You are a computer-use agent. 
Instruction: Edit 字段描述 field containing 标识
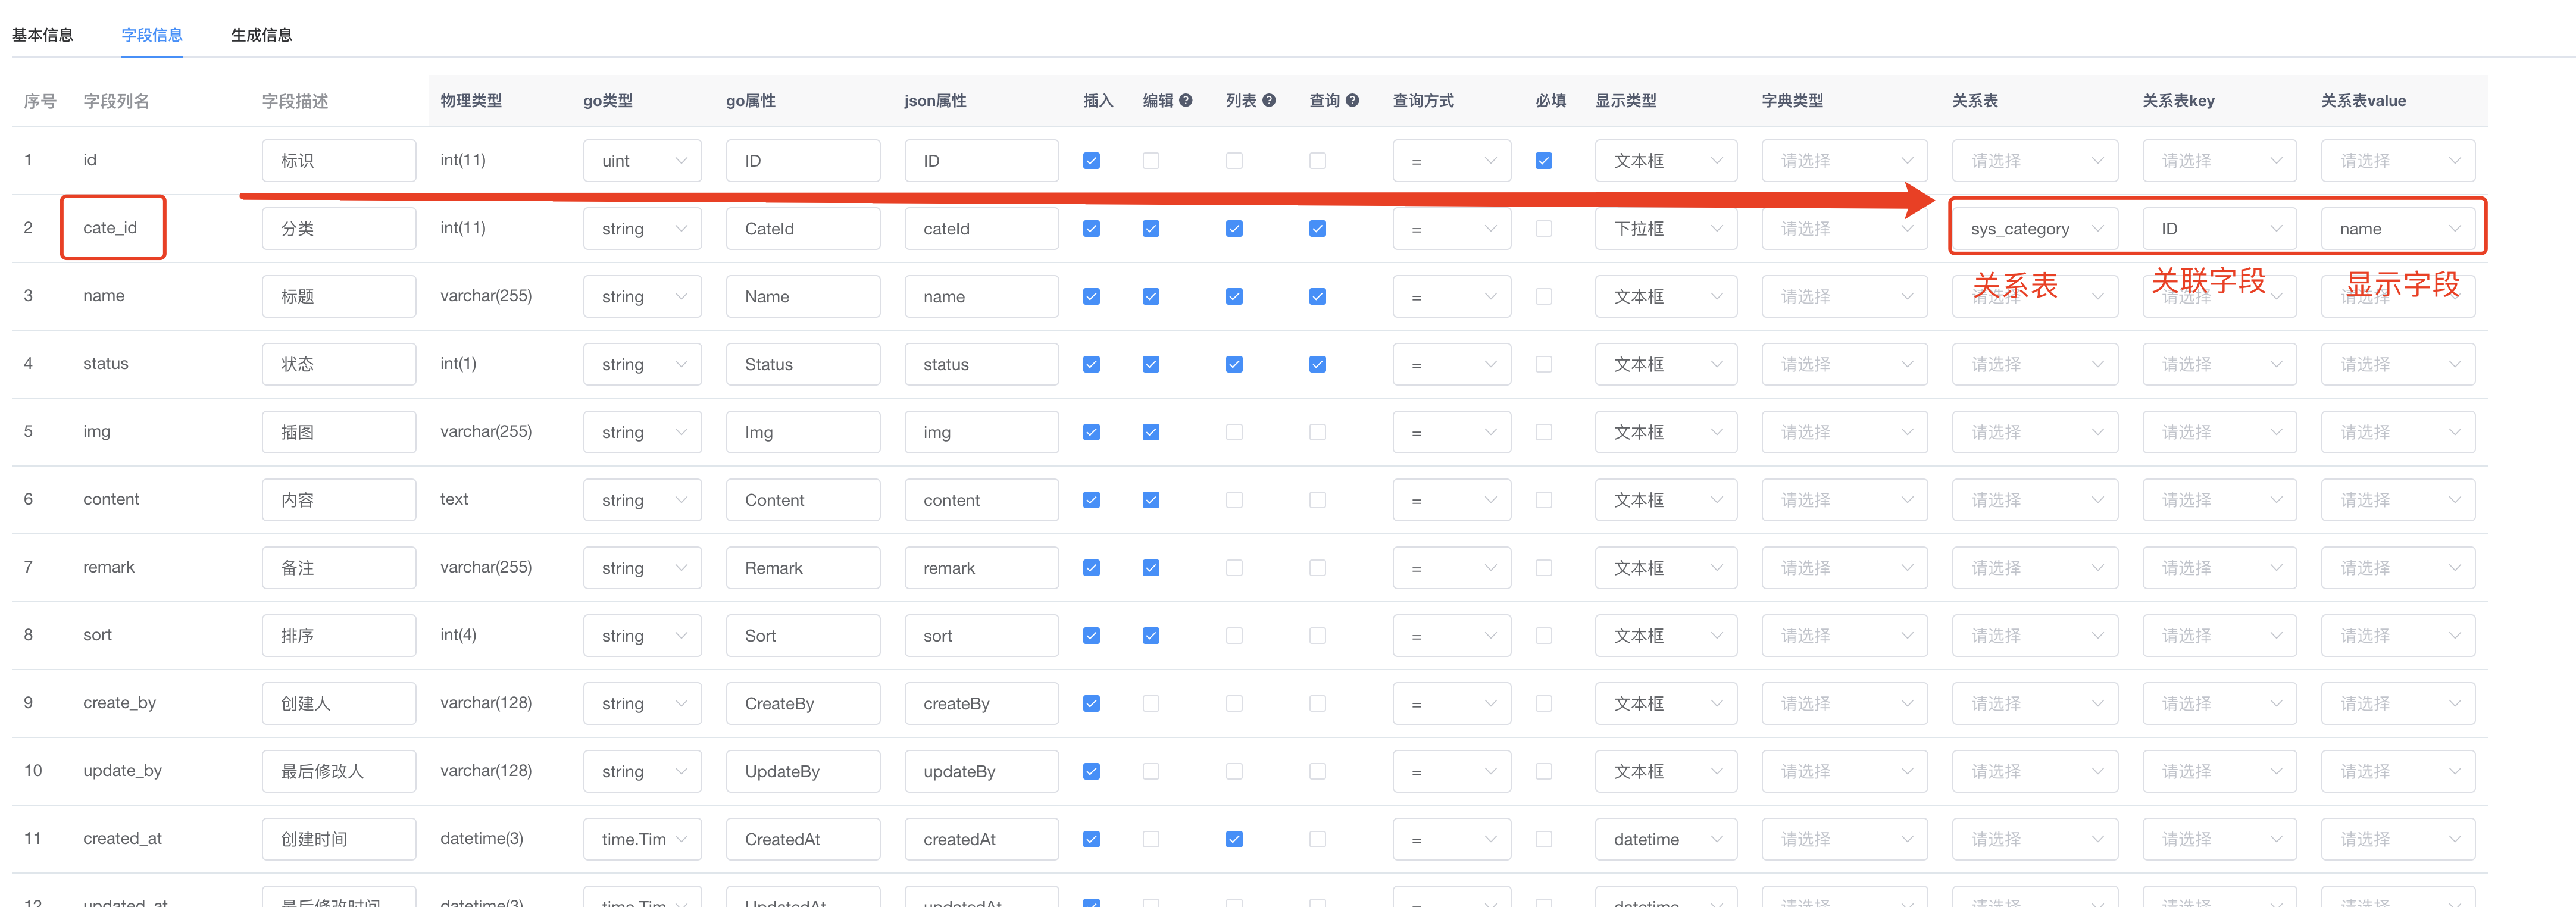(339, 161)
